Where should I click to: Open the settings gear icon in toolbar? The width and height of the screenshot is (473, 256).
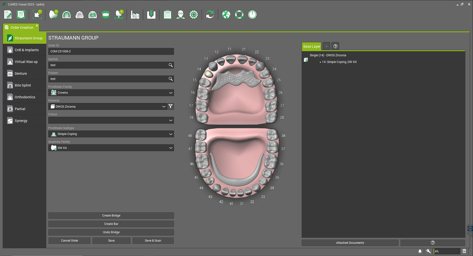point(194,15)
